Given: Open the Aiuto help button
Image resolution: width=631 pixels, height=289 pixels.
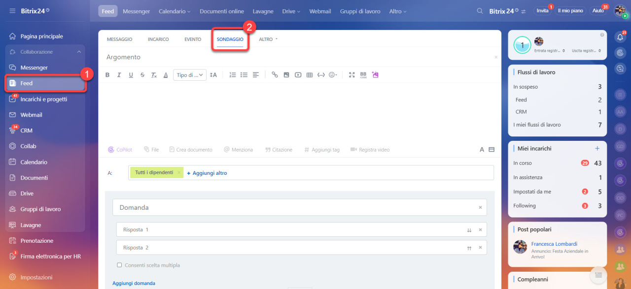Looking at the screenshot, I should [x=598, y=11].
